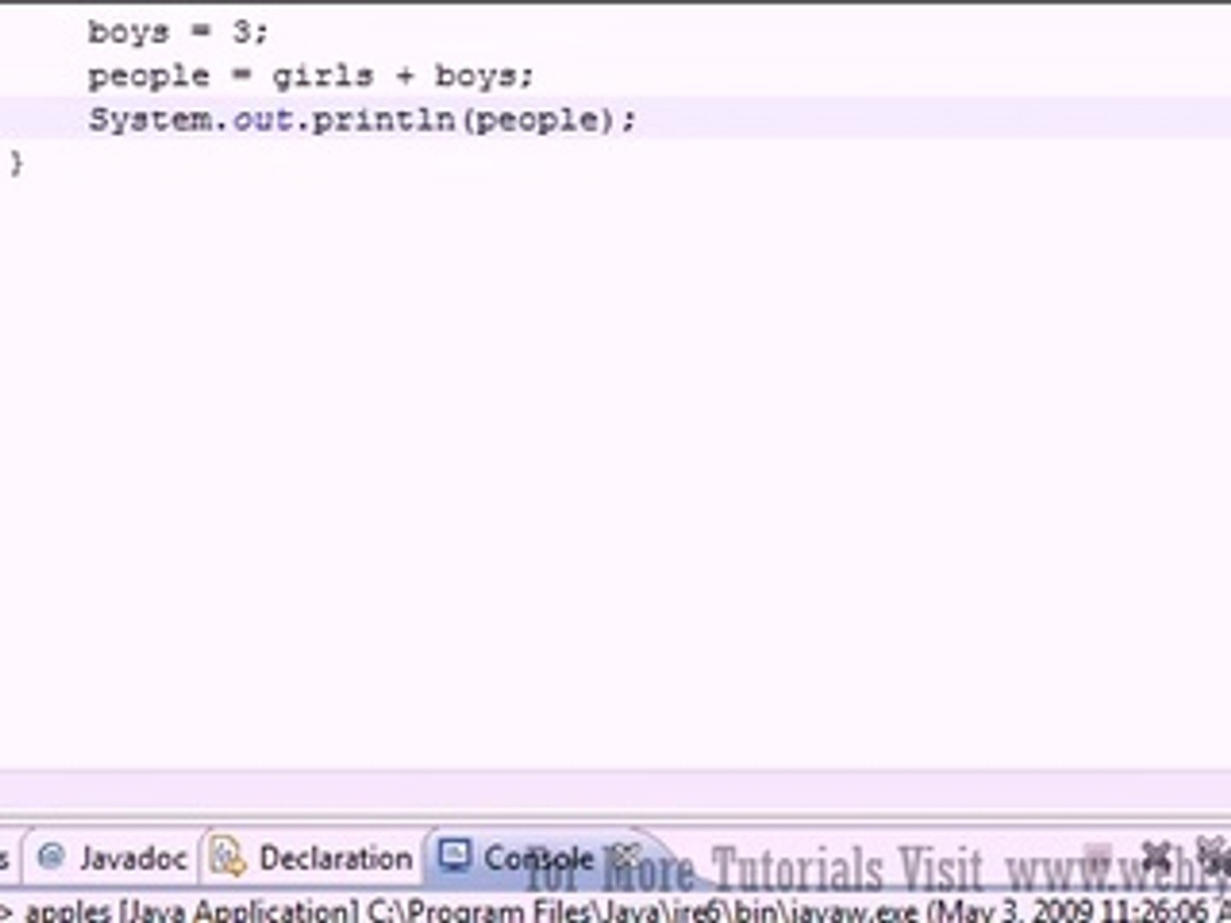Click the code line 'boys = 3;'
Screen dimensions: 1231x923
[178, 32]
